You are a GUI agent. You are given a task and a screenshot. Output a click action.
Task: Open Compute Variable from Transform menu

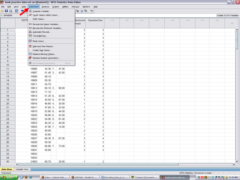tap(41, 11)
